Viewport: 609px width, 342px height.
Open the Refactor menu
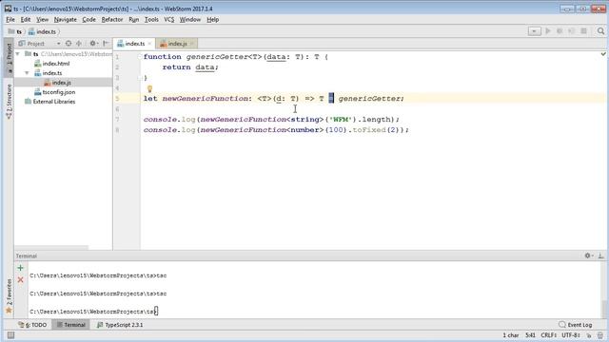click(112, 19)
